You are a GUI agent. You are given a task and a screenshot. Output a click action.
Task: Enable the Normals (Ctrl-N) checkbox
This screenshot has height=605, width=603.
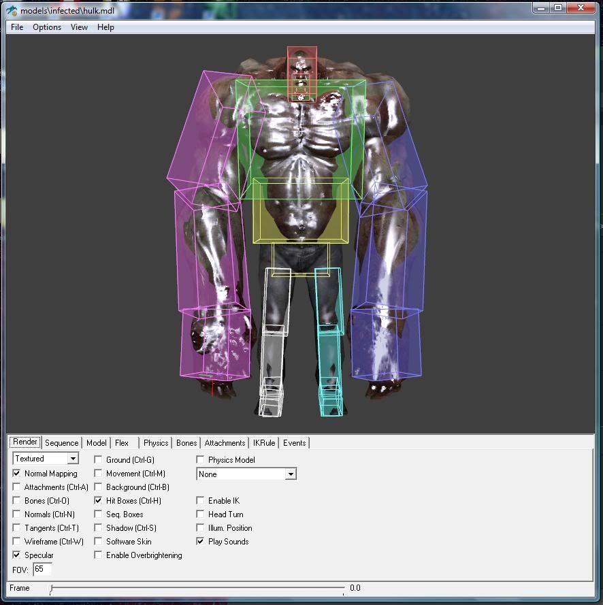[x=16, y=514]
